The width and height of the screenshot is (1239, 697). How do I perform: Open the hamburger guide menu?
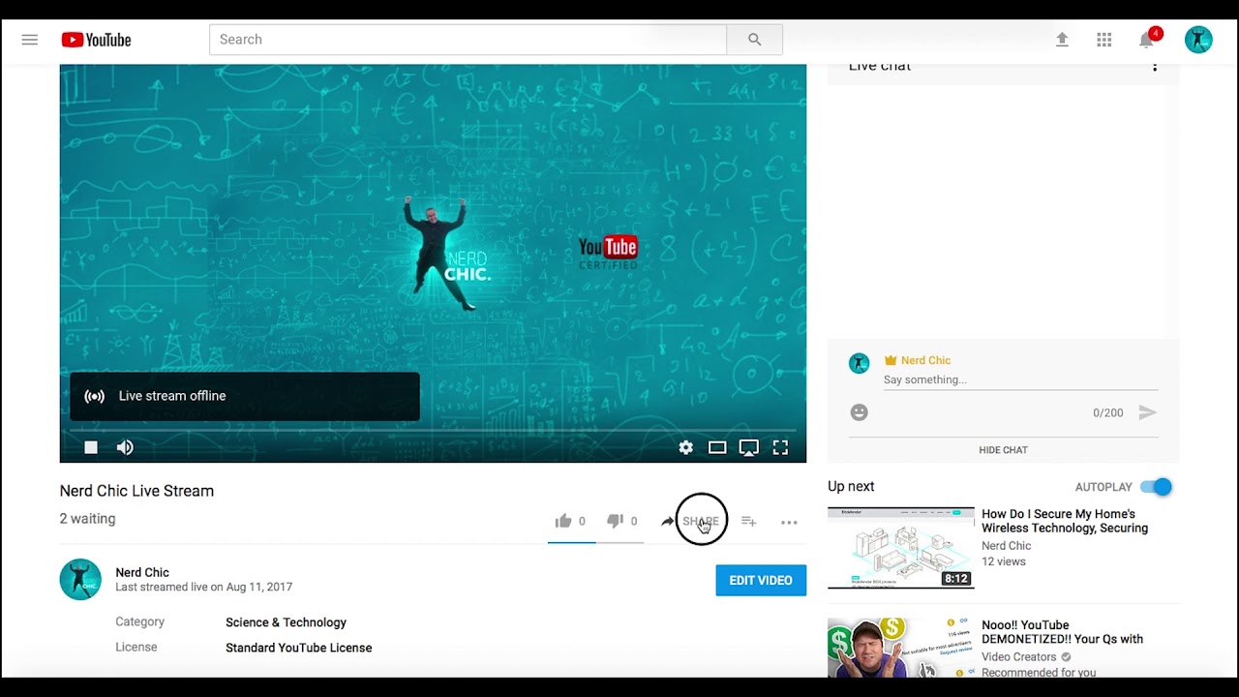30,40
